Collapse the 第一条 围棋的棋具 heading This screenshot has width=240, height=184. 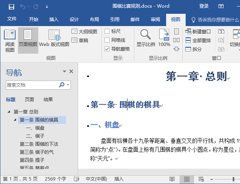tap(15, 120)
